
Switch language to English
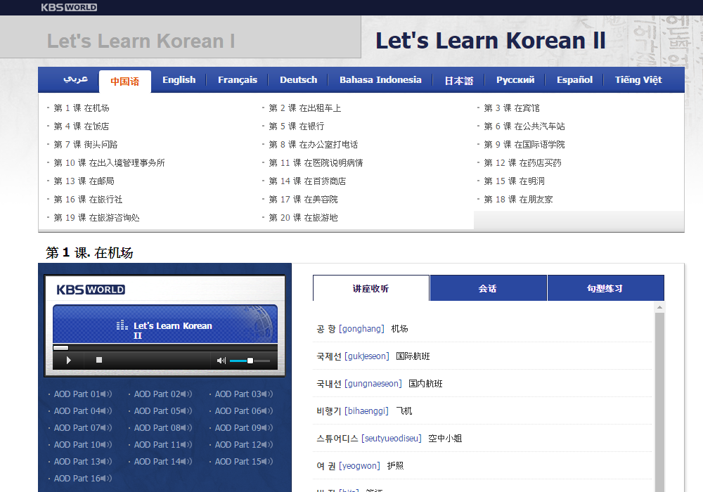click(179, 79)
